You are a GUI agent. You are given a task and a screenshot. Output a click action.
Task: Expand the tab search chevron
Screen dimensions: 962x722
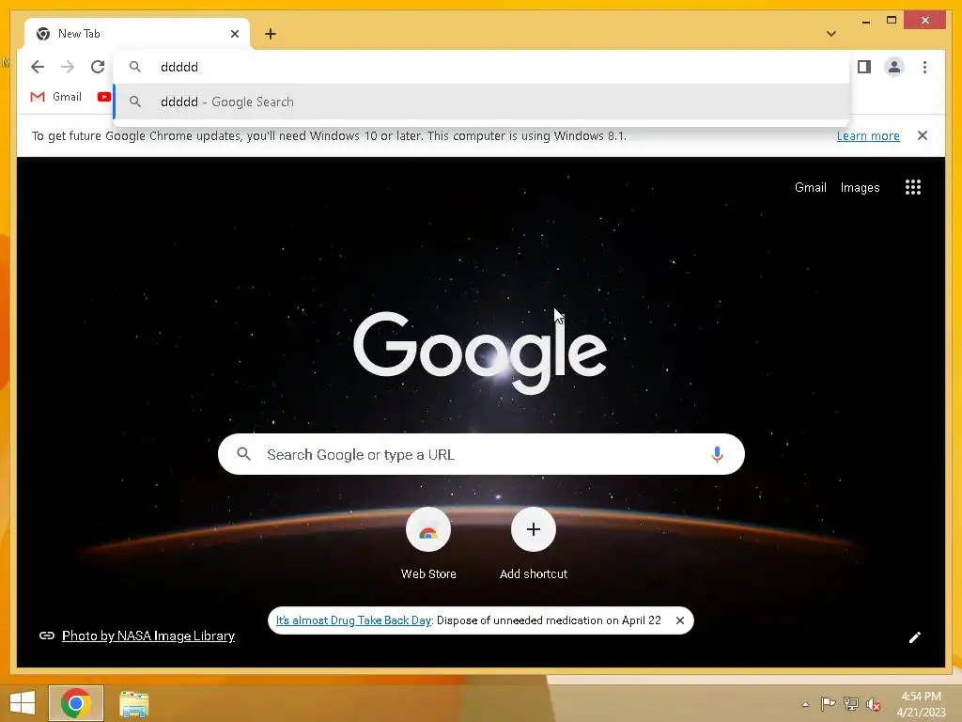point(831,34)
